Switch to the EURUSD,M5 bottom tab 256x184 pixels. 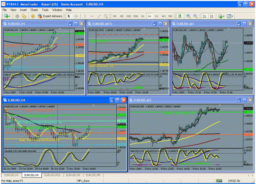click(93, 175)
